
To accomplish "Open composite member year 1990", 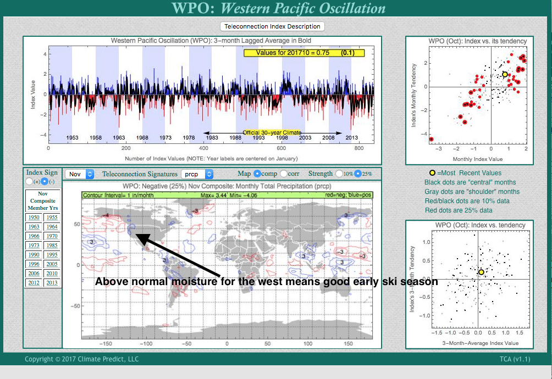I will coord(34,254).
